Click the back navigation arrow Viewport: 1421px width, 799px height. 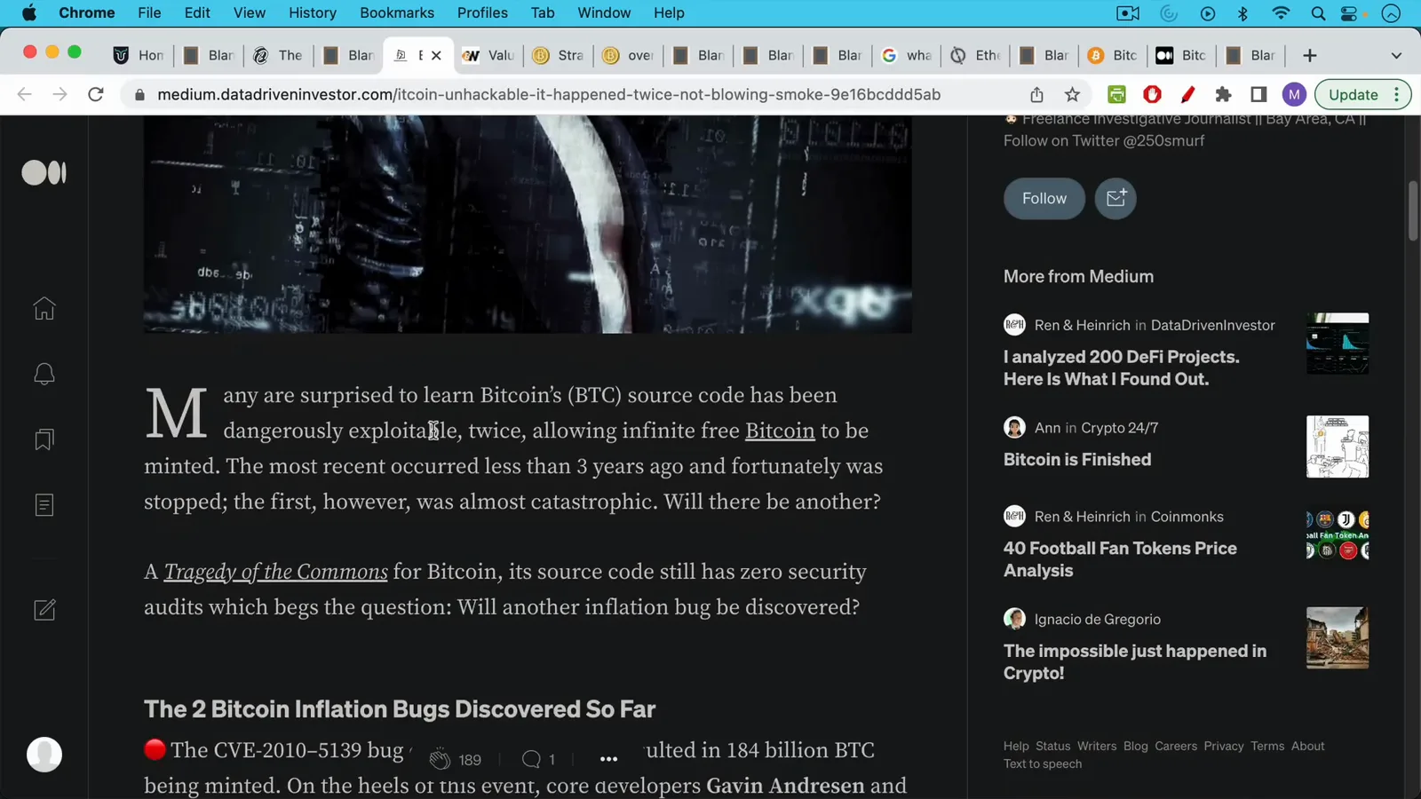click(x=24, y=94)
